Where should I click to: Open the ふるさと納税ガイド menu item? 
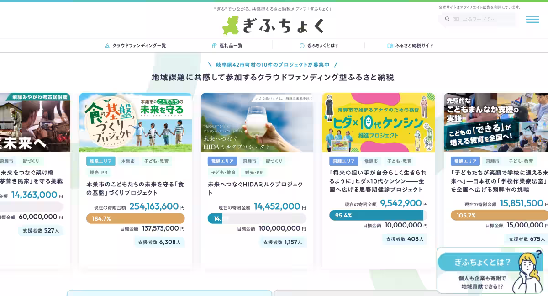click(414, 46)
